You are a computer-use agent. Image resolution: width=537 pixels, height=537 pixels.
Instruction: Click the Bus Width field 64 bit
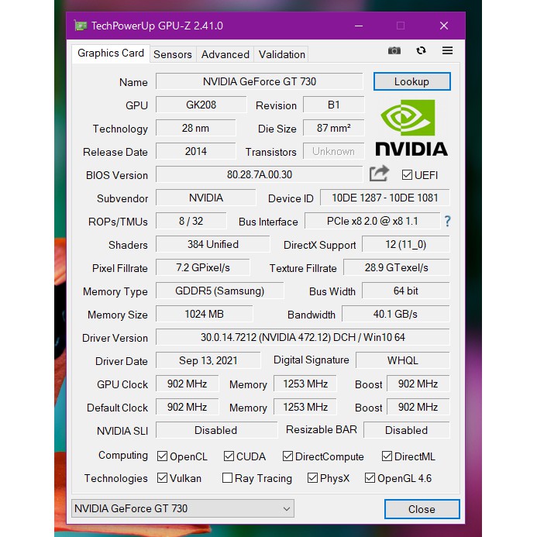pyautogui.click(x=406, y=291)
